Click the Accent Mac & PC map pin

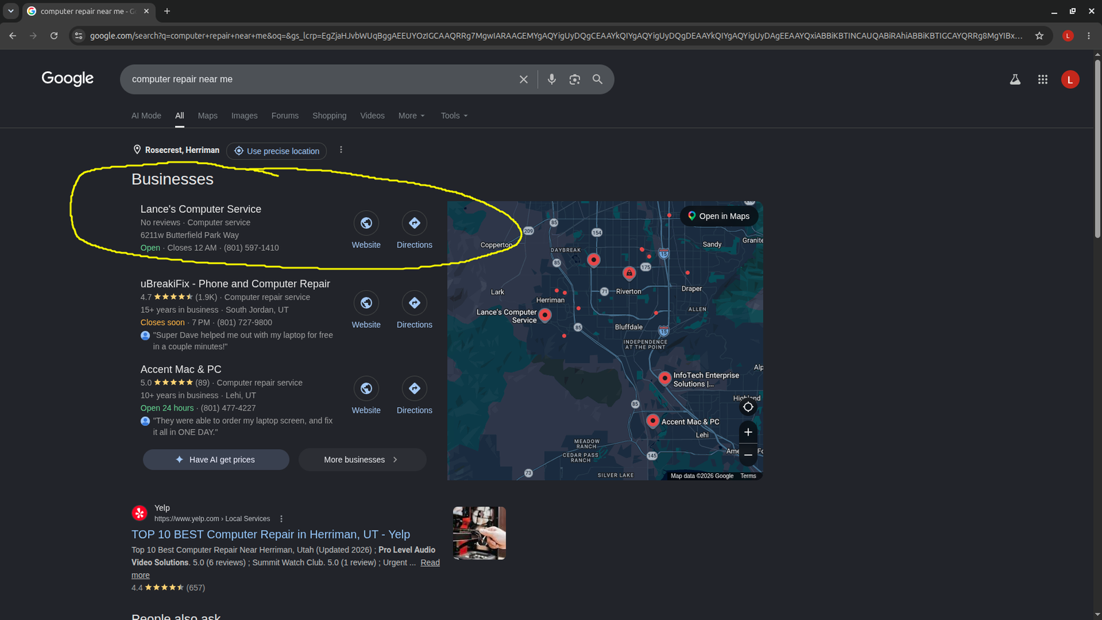[653, 420]
